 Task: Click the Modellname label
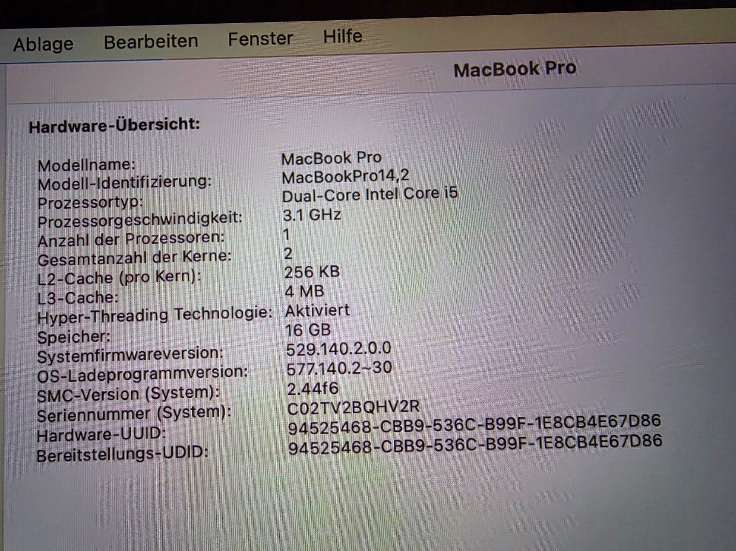point(86,165)
